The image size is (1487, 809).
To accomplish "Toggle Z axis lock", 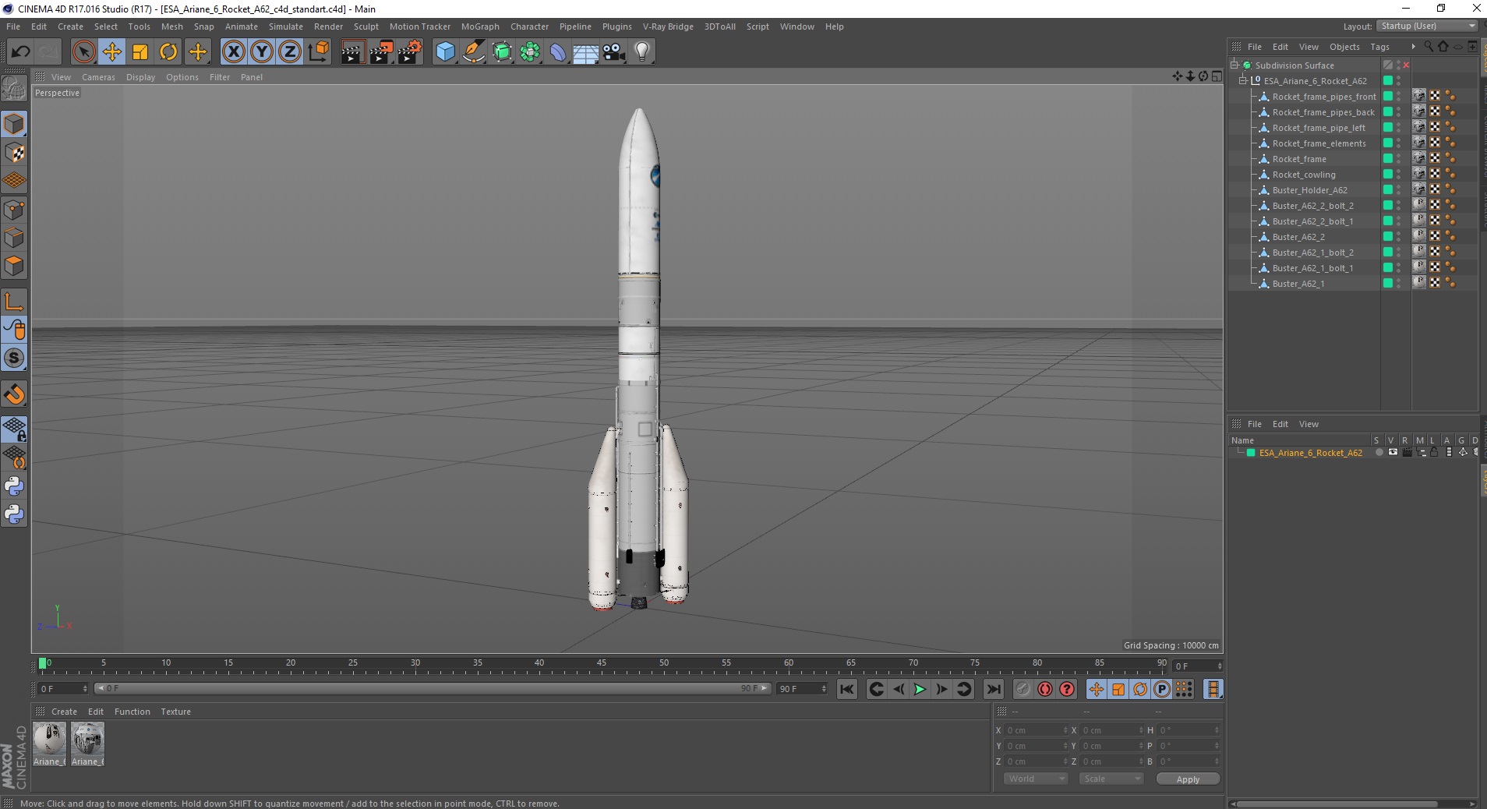I will coord(290,52).
